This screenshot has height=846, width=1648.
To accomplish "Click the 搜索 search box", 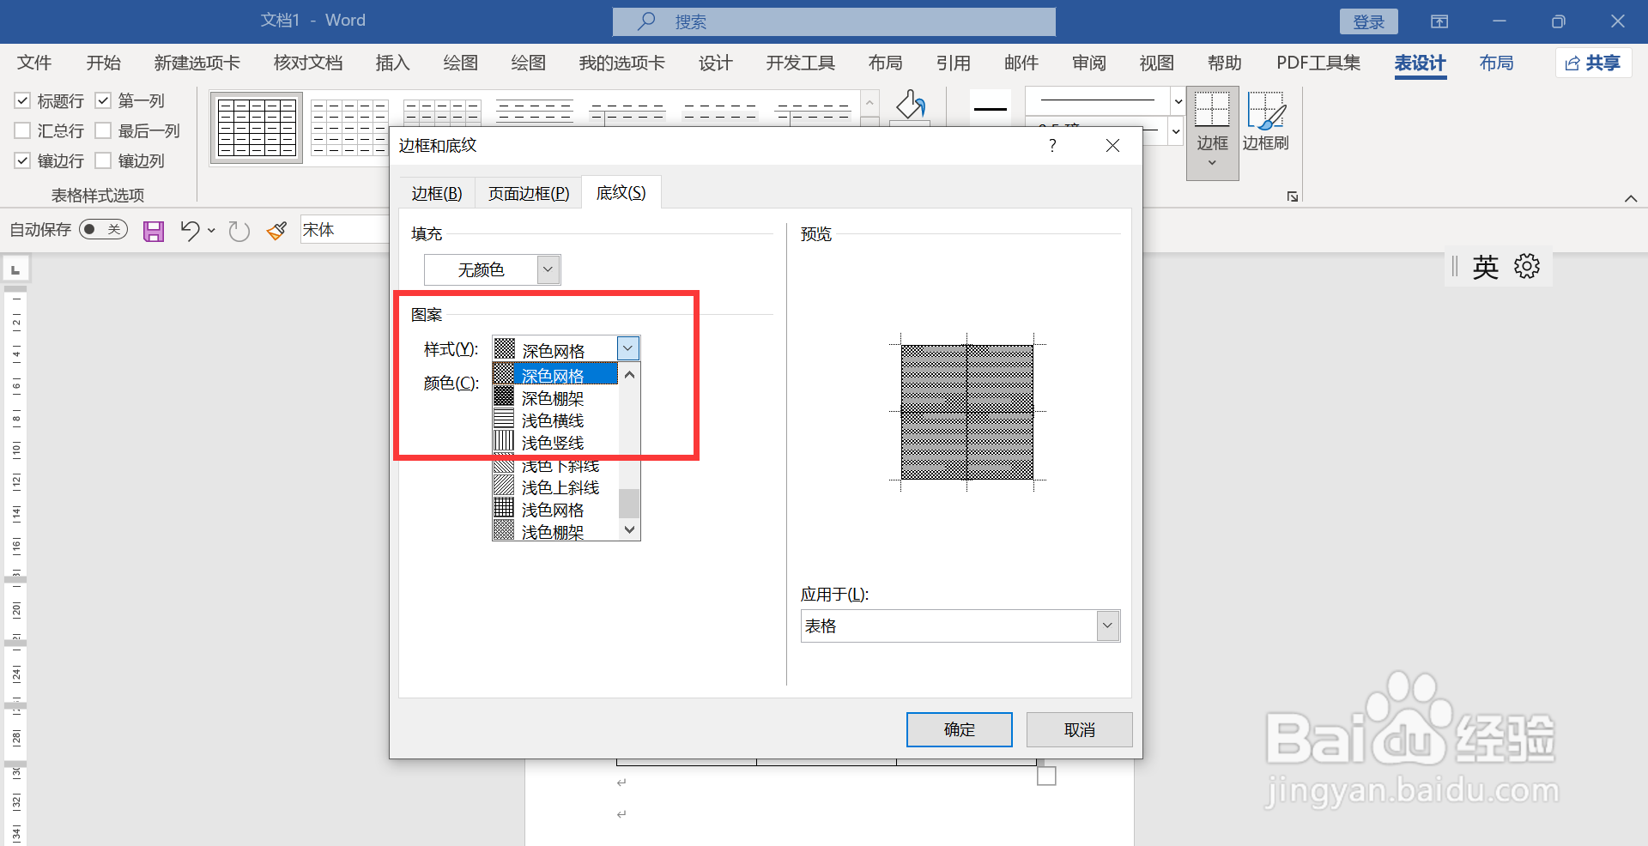I will point(834,21).
